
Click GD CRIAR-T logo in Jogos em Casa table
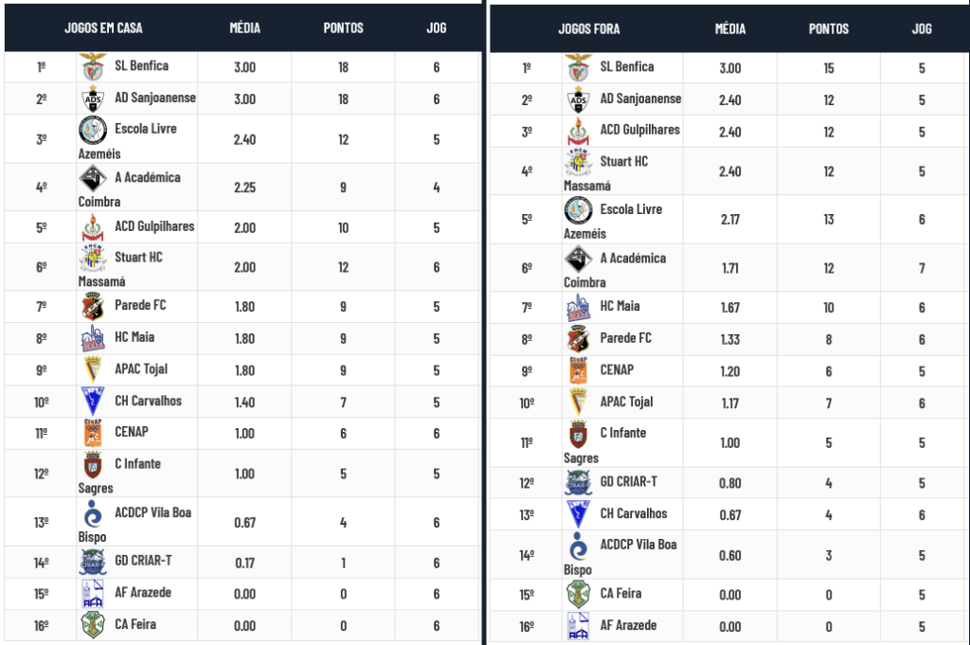pos(92,561)
